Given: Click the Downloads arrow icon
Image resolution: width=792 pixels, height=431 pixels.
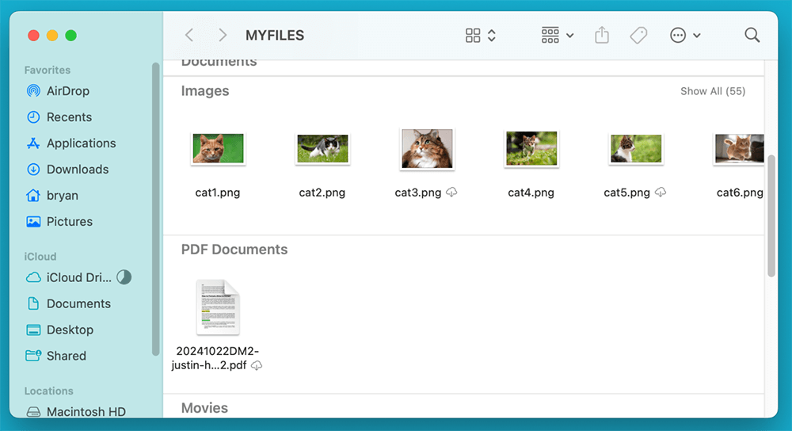Looking at the screenshot, I should point(33,170).
